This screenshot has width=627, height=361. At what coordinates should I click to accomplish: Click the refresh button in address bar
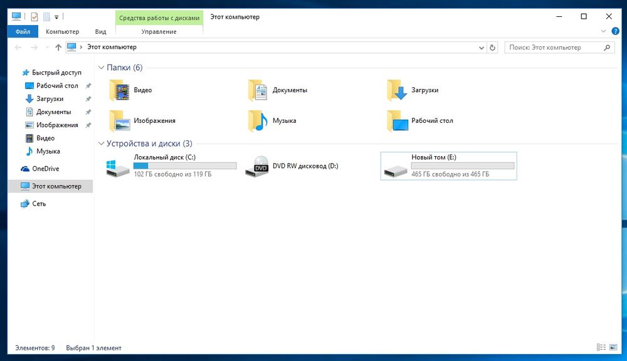(x=492, y=48)
